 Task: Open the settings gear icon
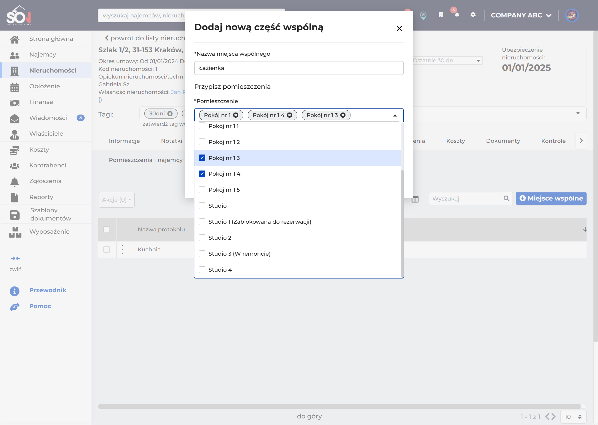tap(473, 15)
